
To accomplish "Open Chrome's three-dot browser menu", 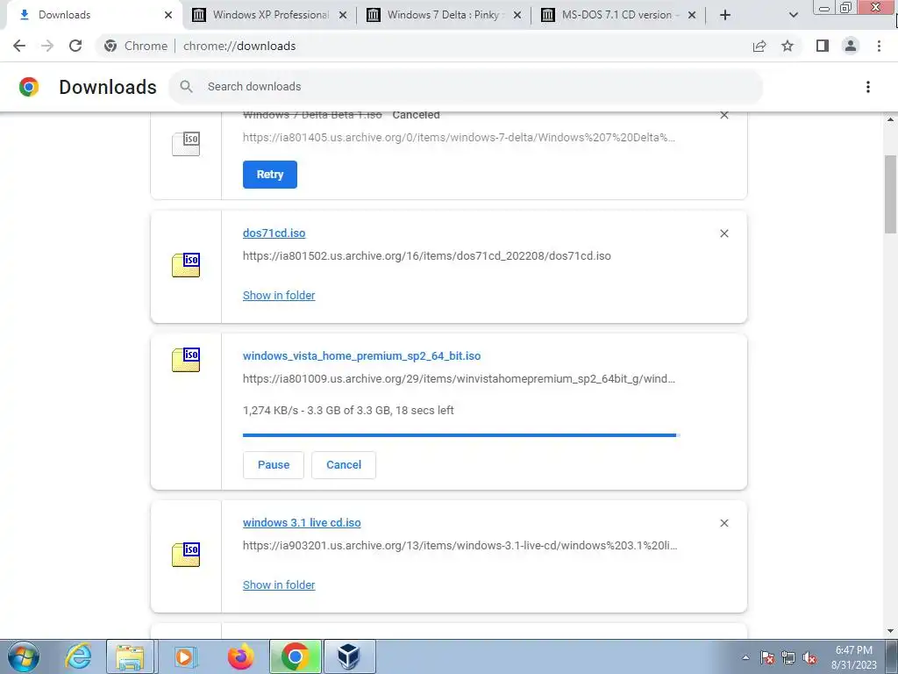I will click(879, 46).
